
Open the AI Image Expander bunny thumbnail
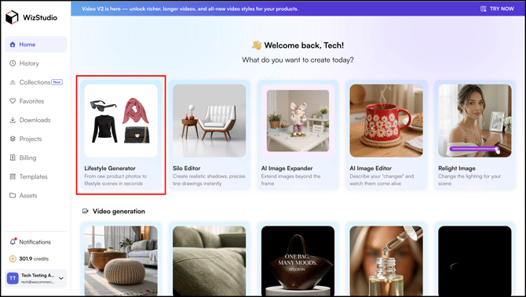298,121
